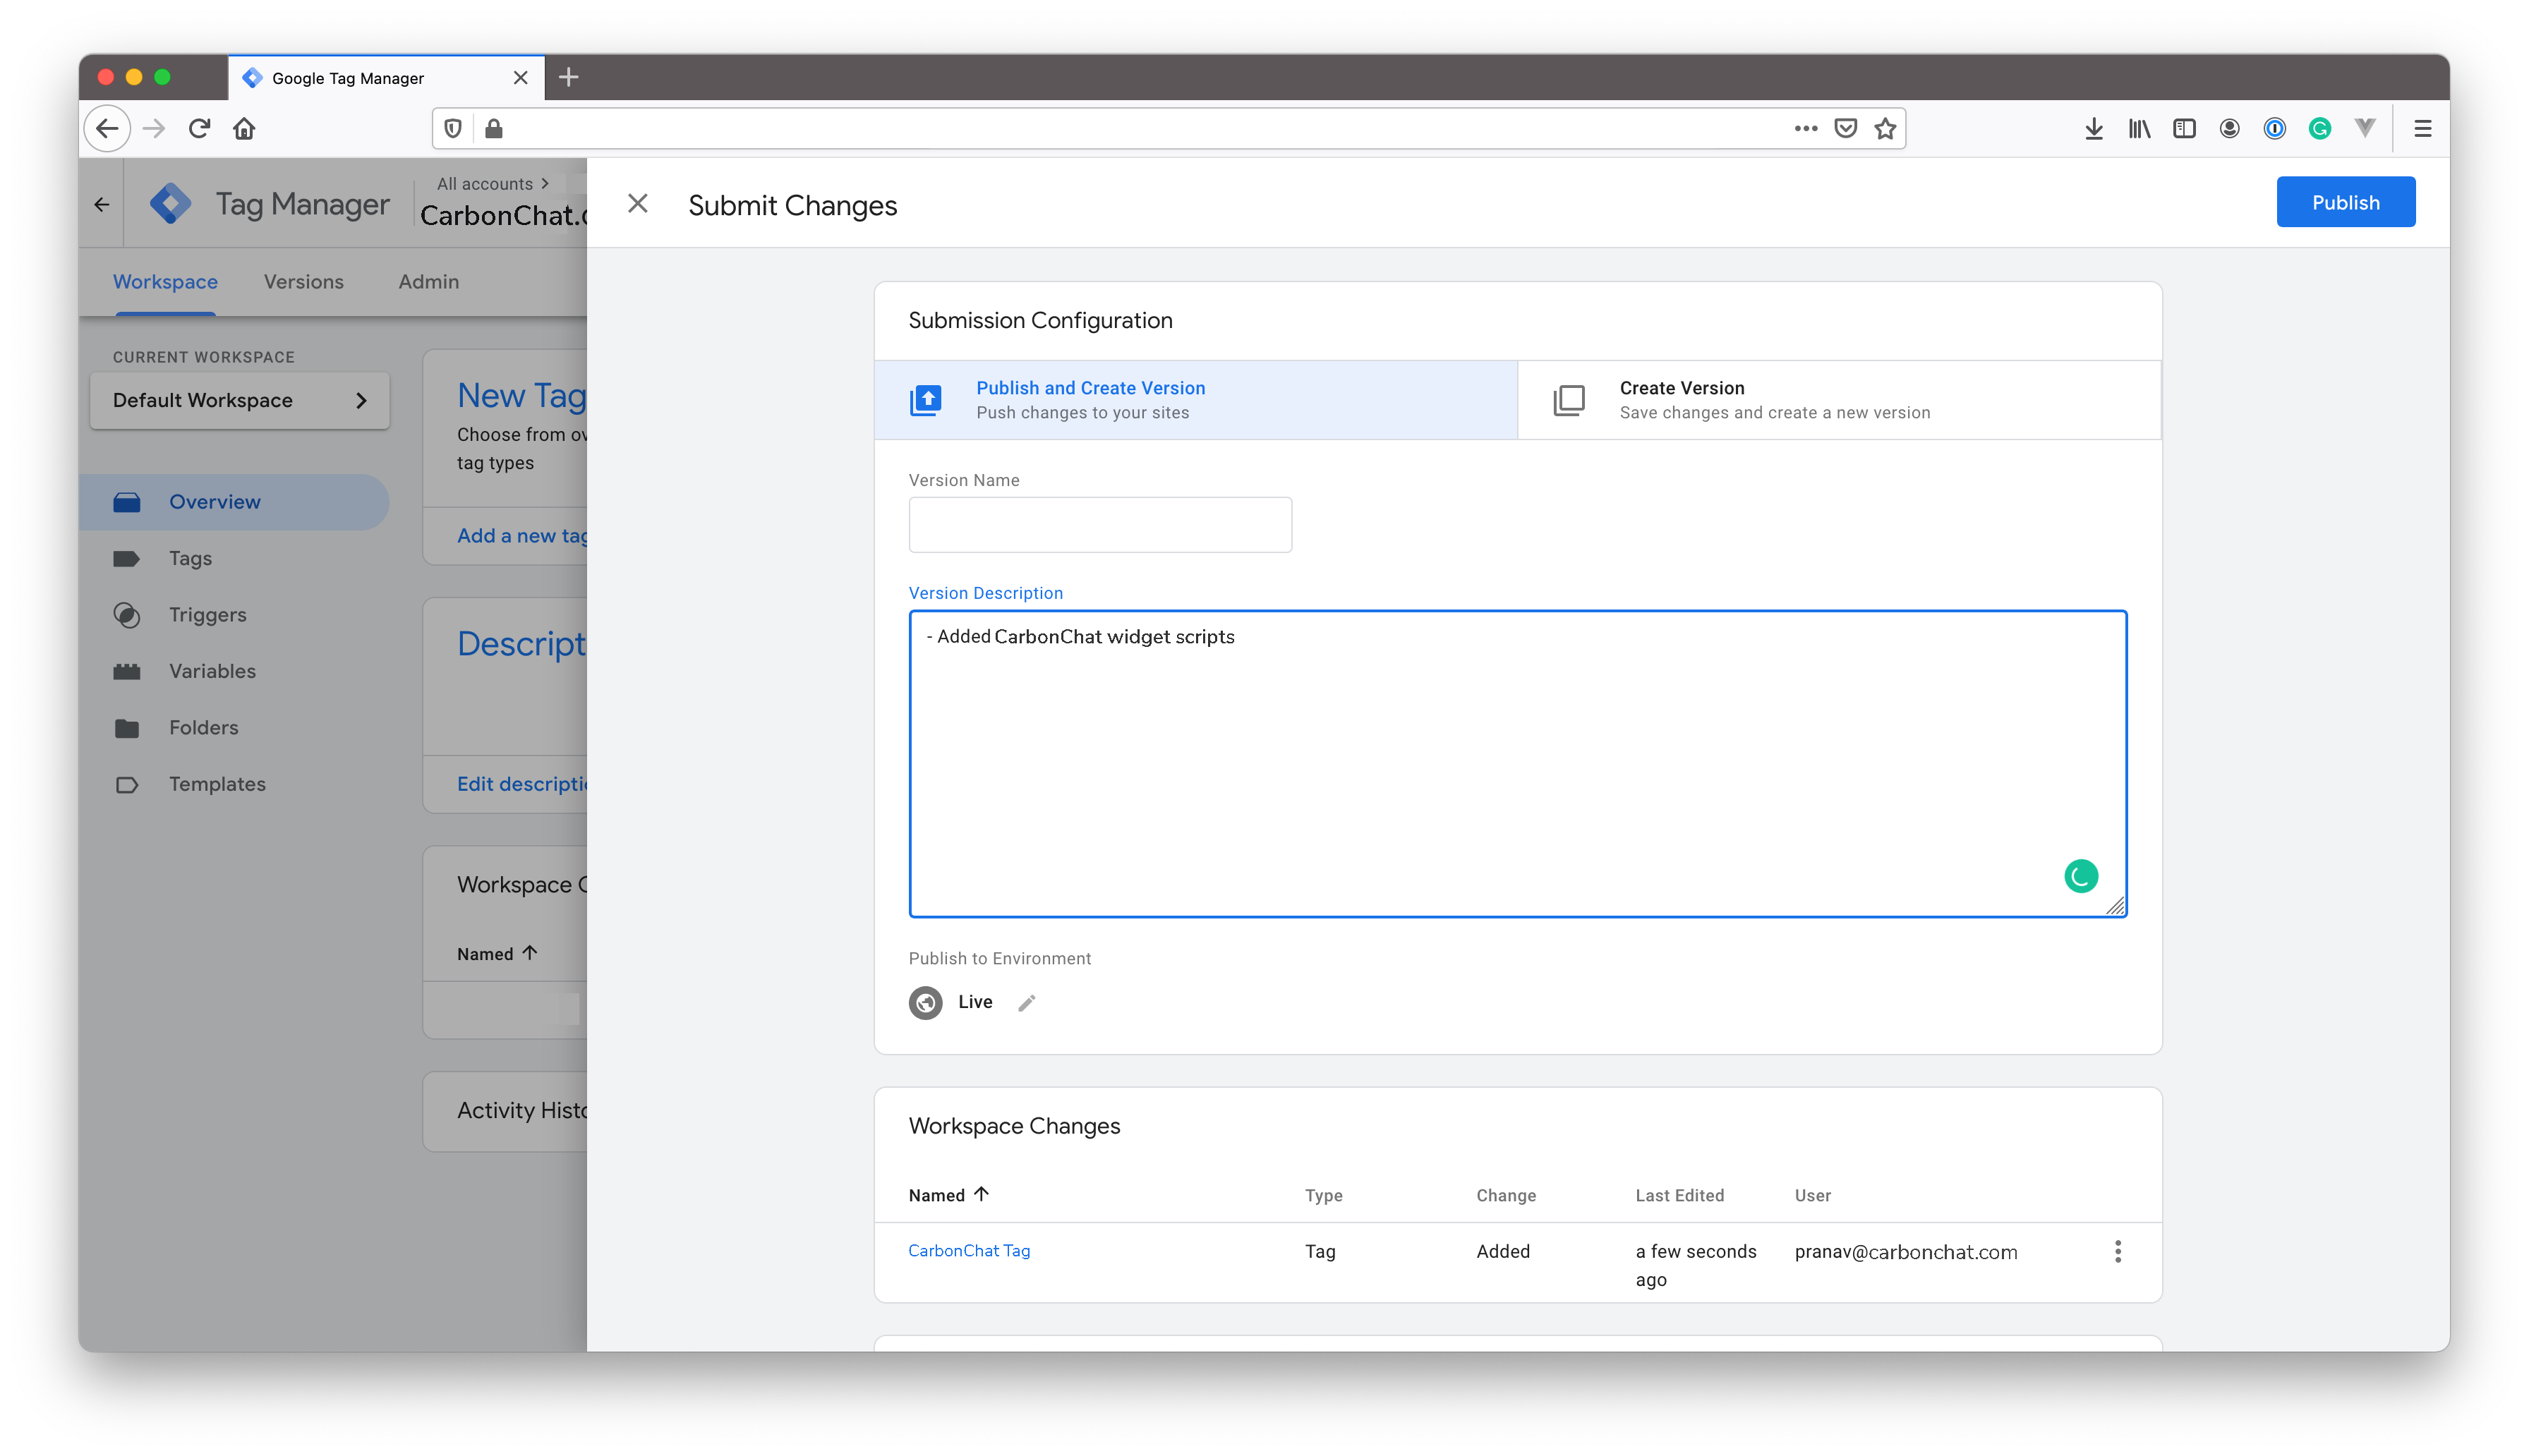Click the Version Name input field
This screenshot has width=2529, height=1456.
[1099, 525]
